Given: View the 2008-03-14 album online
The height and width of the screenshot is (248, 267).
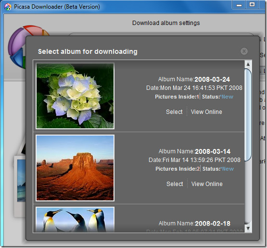Looking at the screenshot, I should (x=207, y=184).
